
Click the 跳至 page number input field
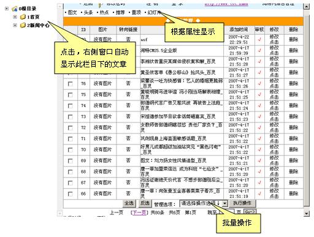click(226, 213)
